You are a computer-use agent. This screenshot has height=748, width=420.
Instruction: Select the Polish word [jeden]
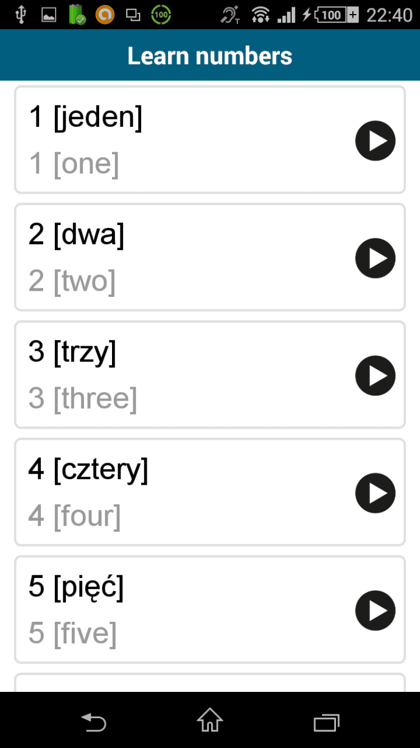coord(98,117)
